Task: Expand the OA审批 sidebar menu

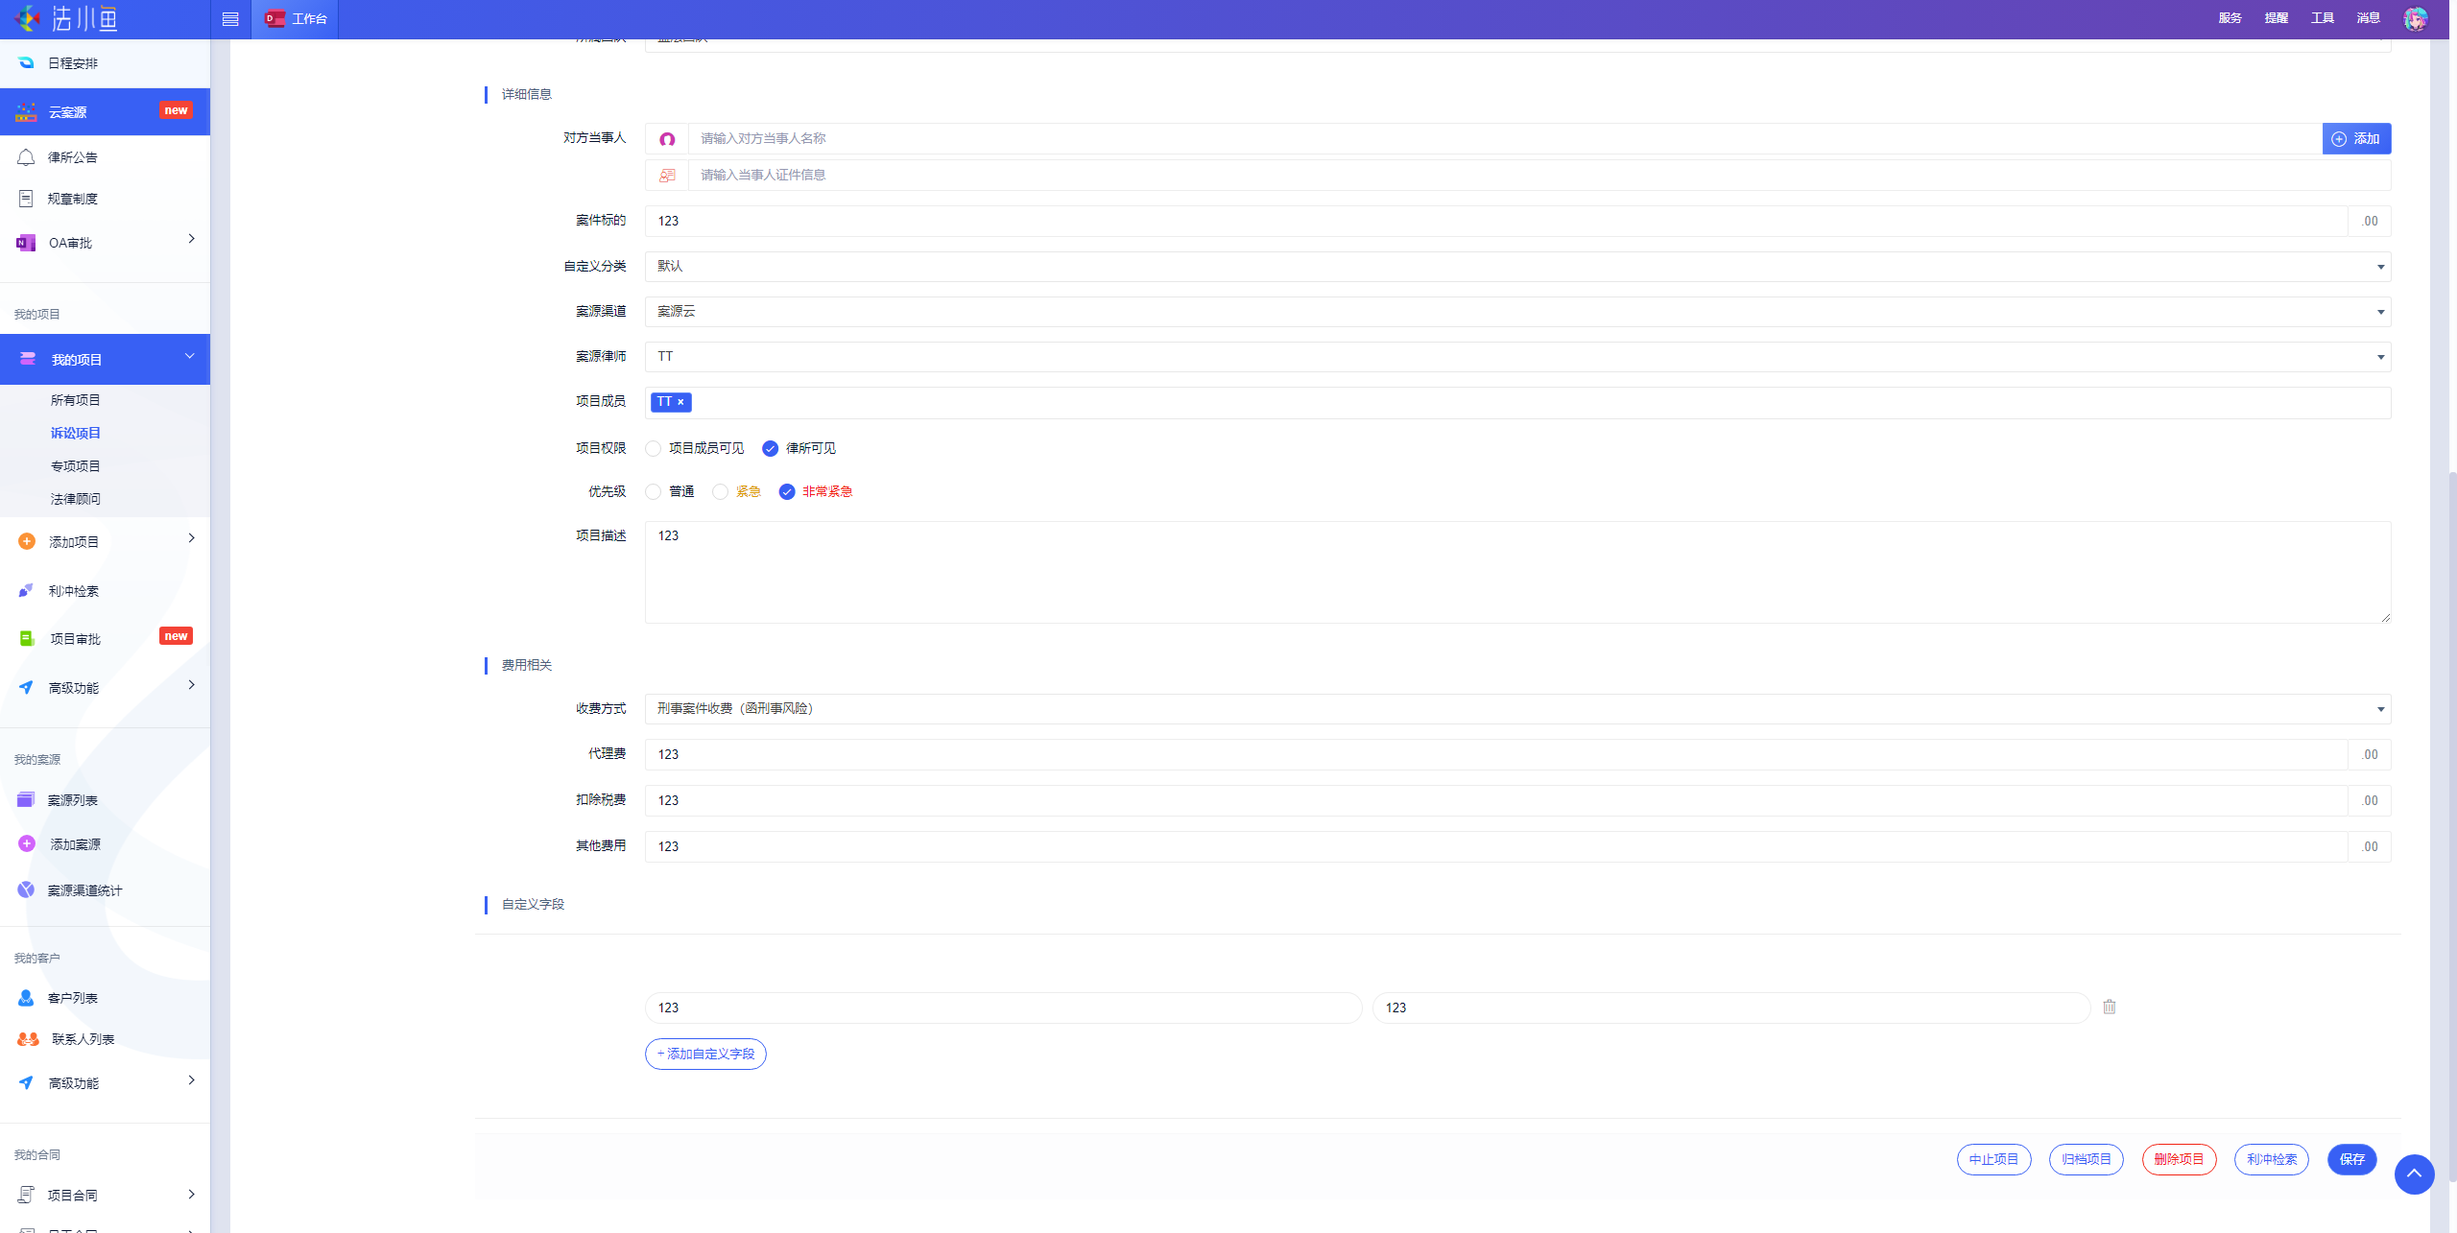Action: 105,243
